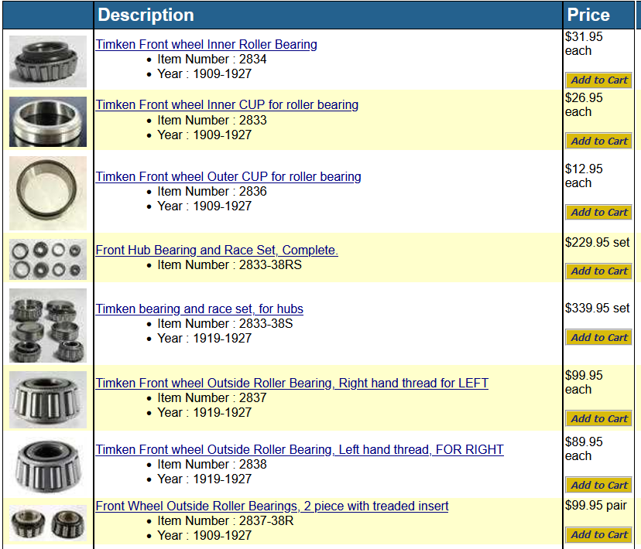Screen dimensions: 641x549
Task: Add $12.95 outer CUP to cart
Action: pos(598,213)
